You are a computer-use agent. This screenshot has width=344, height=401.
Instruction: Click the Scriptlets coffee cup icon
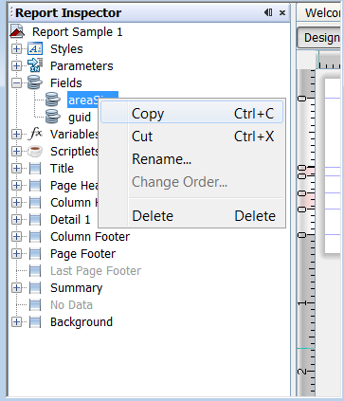coord(35,151)
